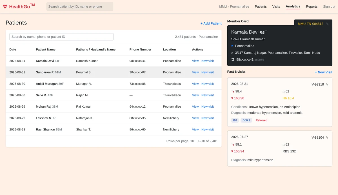Open Rows per page: 10 selector
The image size is (338, 195).
(180, 141)
